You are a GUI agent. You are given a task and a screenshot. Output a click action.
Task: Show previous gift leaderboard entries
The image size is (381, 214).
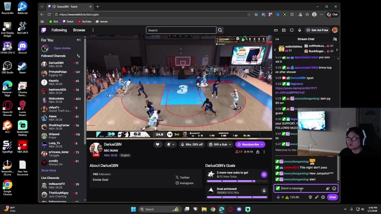click(x=275, y=50)
